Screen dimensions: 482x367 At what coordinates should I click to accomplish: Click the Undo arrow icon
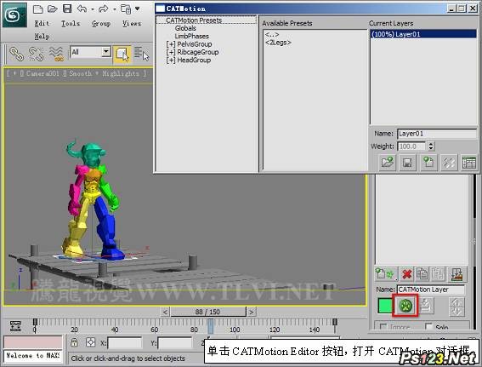click(82, 9)
